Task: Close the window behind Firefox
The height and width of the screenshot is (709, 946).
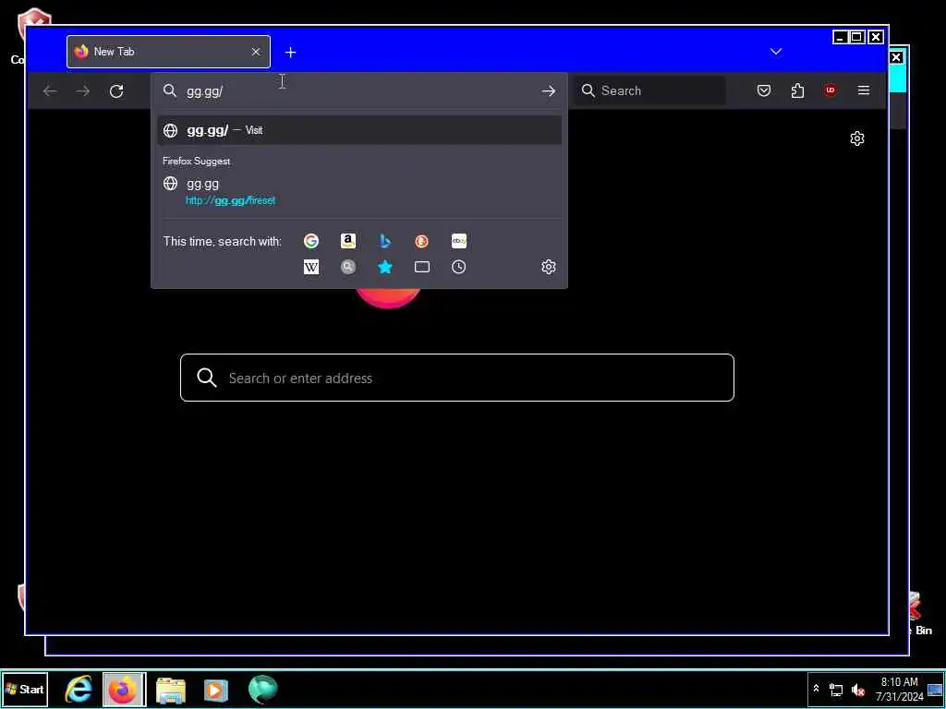Action: click(x=896, y=57)
